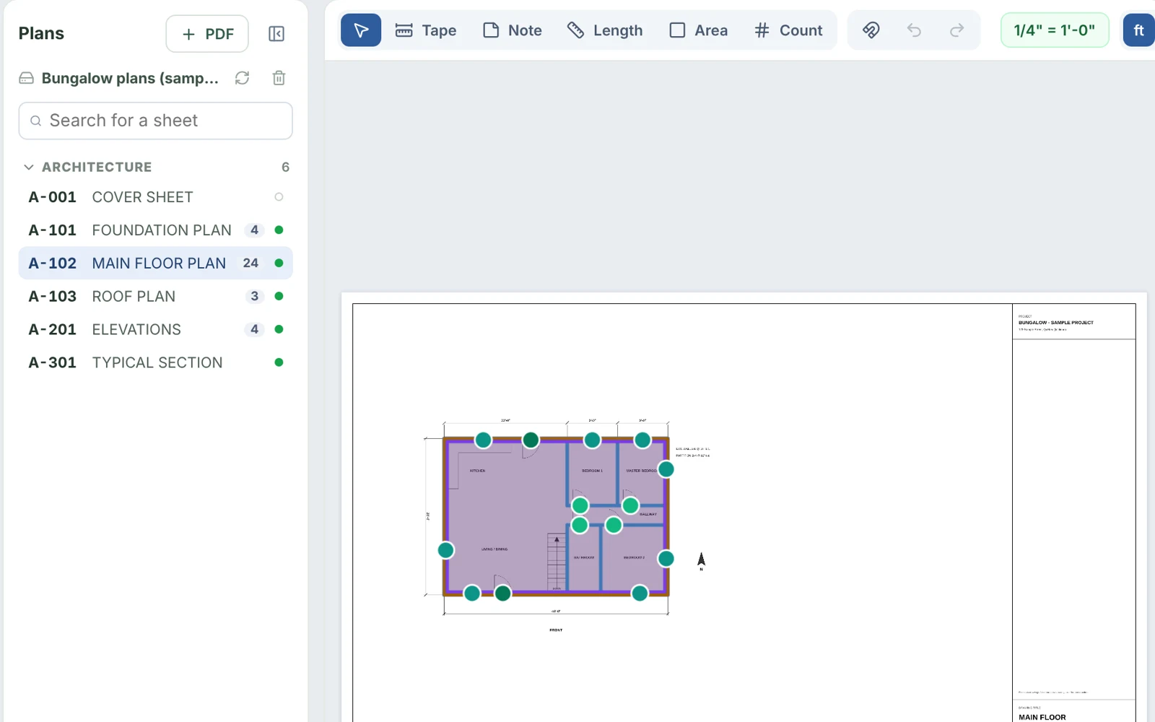Click the snap link icon

click(871, 30)
